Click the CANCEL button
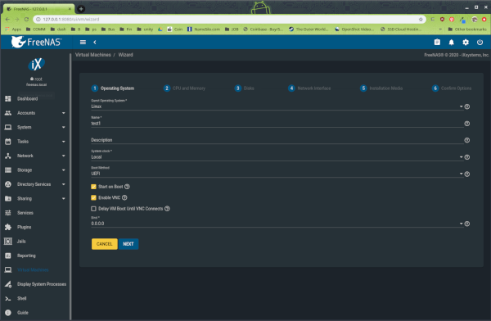Image resolution: width=491 pixels, height=321 pixels. click(x=104, y=244)
